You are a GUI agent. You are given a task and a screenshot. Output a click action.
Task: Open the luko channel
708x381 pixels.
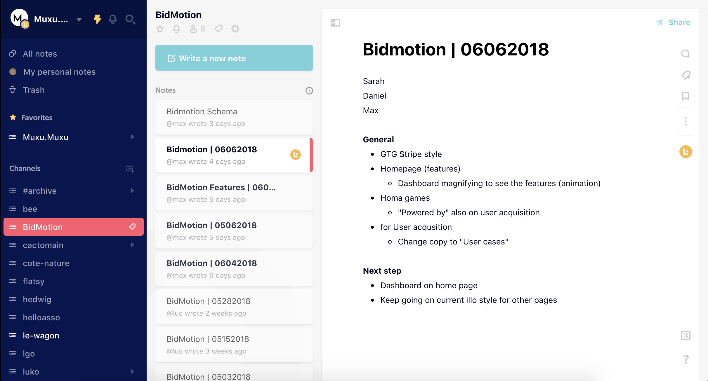click(74, 372)
